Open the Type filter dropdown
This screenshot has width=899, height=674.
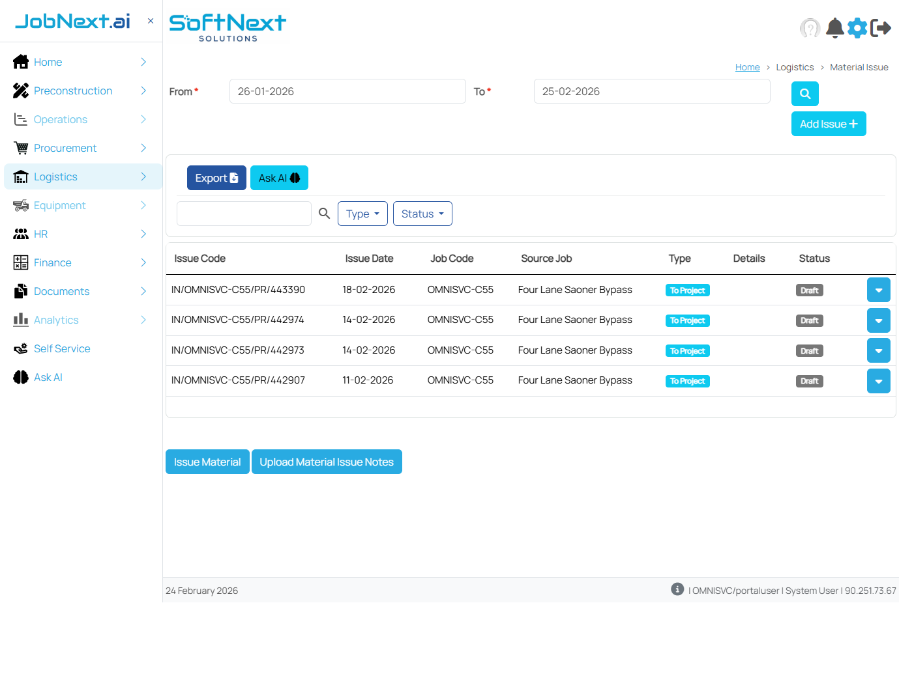(362, 213)
